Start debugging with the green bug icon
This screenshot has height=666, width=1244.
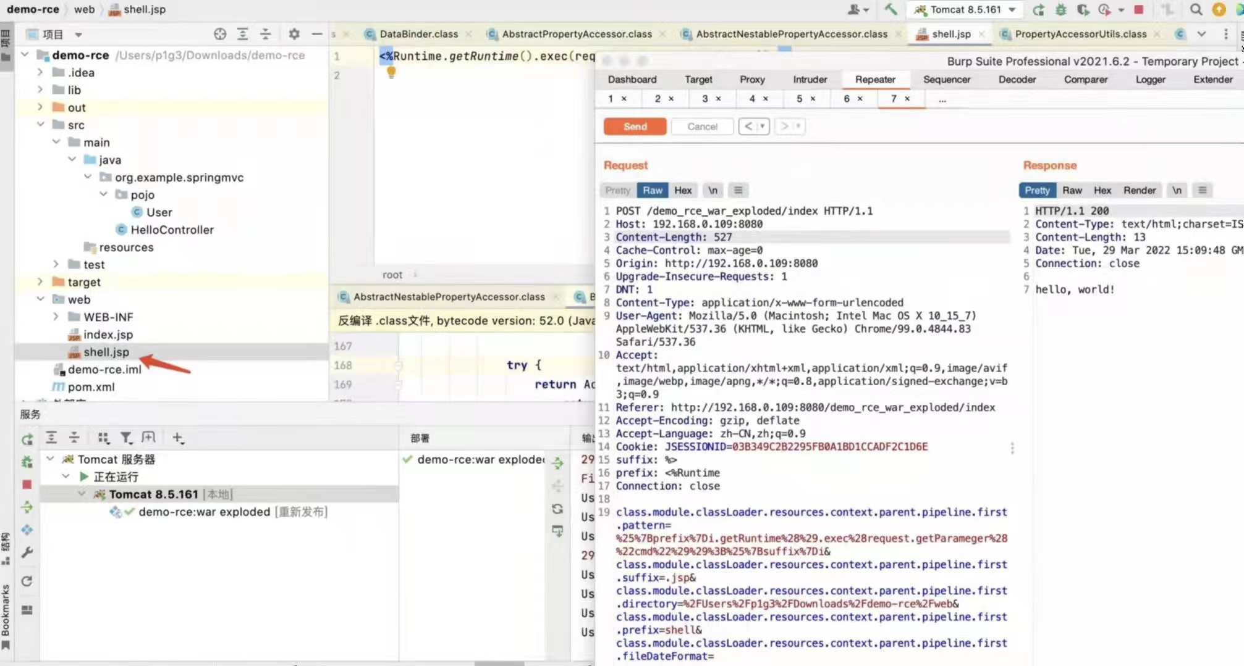pos(1061,9)
